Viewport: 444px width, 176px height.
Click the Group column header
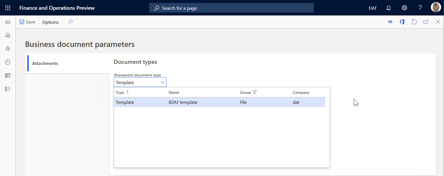[x=245, y=92]
